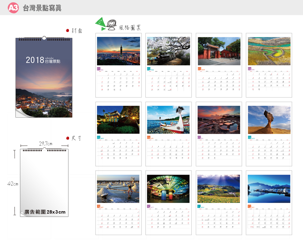This screenshot has height=242, width=303.
Task: Click the smiling girl doodle icon
Action: pos(112,25)
